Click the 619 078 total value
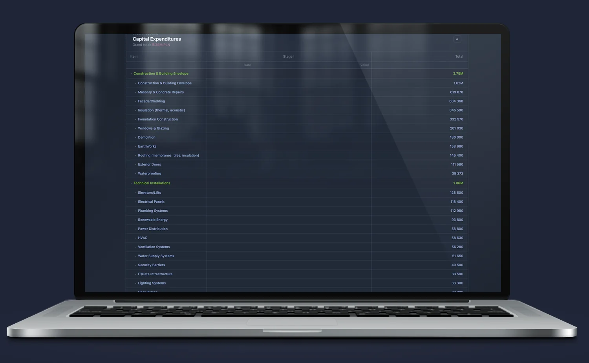 coord(457,92)
